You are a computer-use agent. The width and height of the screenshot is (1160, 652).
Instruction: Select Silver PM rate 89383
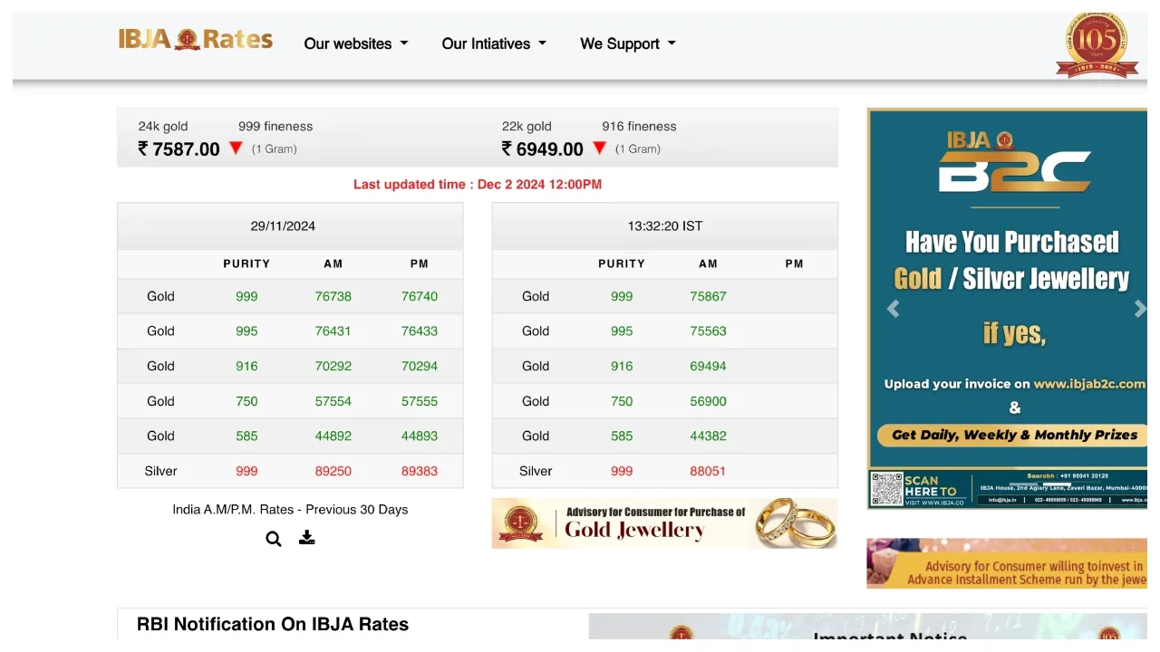[x=420, y=472]
